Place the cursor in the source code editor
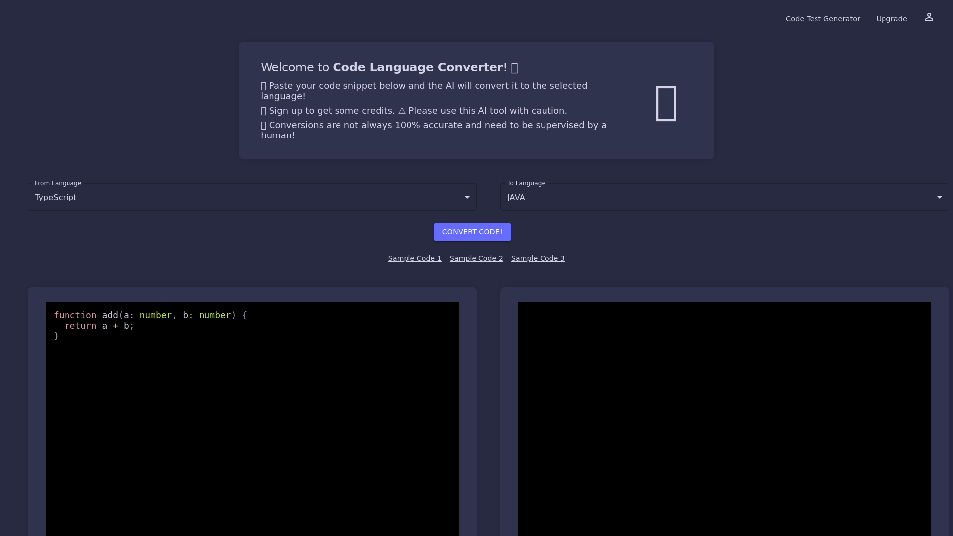Viewport: 953px width, 536px height. 252,419
